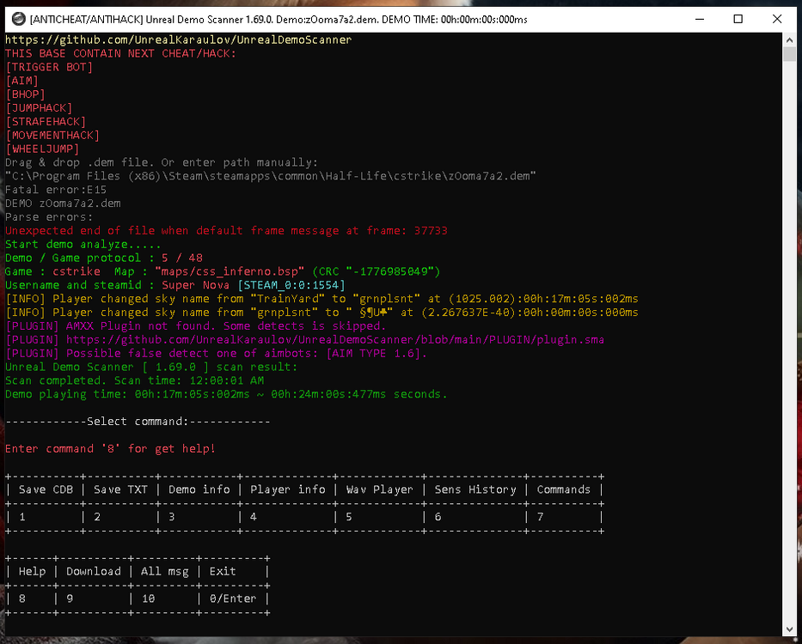Open the UnrealDemoScanner GitHub link at top

pyautogui.click(x=178, y=39)
